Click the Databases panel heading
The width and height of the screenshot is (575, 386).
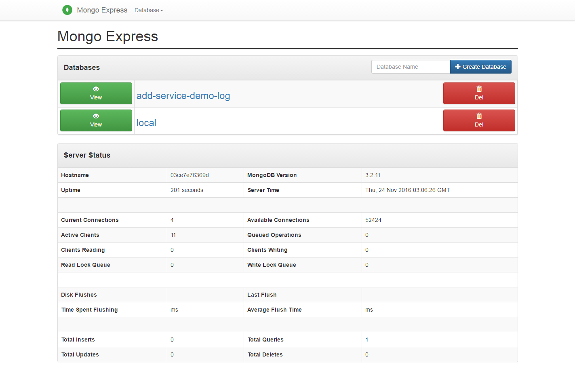click(82, 67)
